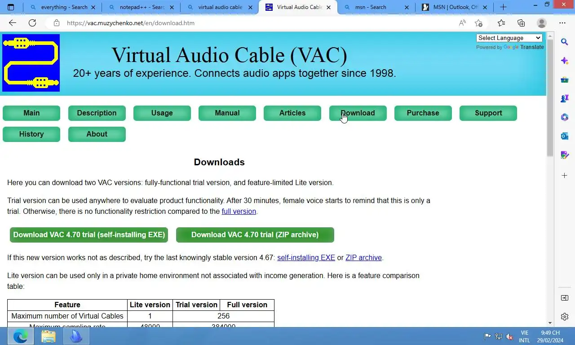575x345 pixels.
Task: Add page to favorites star icon
Action: click(478, 23)
